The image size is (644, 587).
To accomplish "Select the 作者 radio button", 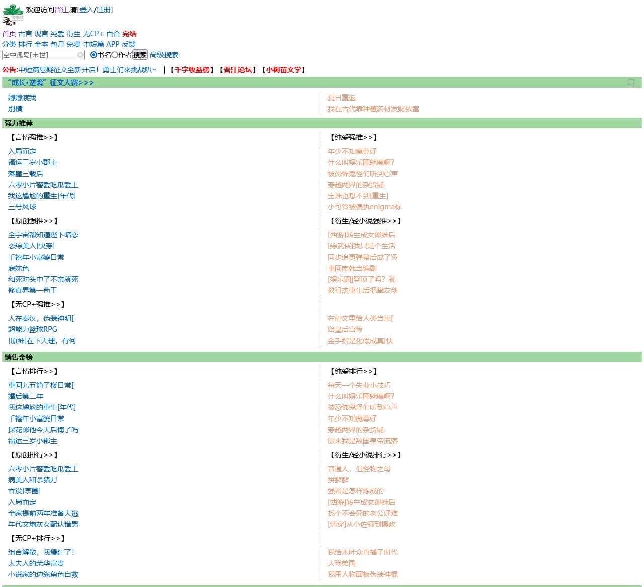I will (114, 55).
